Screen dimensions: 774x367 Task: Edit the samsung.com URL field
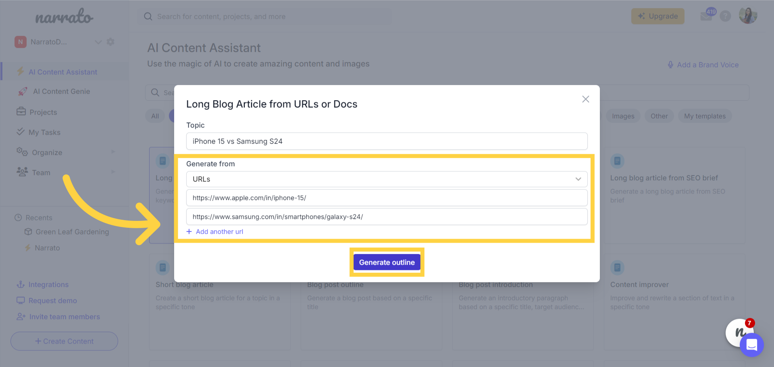(387, 216)
